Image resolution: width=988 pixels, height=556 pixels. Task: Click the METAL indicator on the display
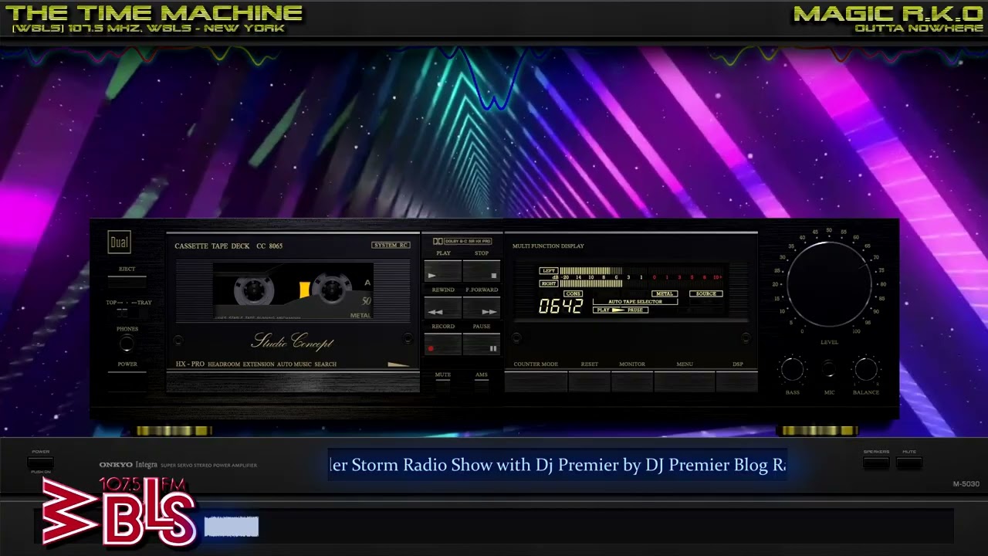pyautogui.click(x=664, y=293)
